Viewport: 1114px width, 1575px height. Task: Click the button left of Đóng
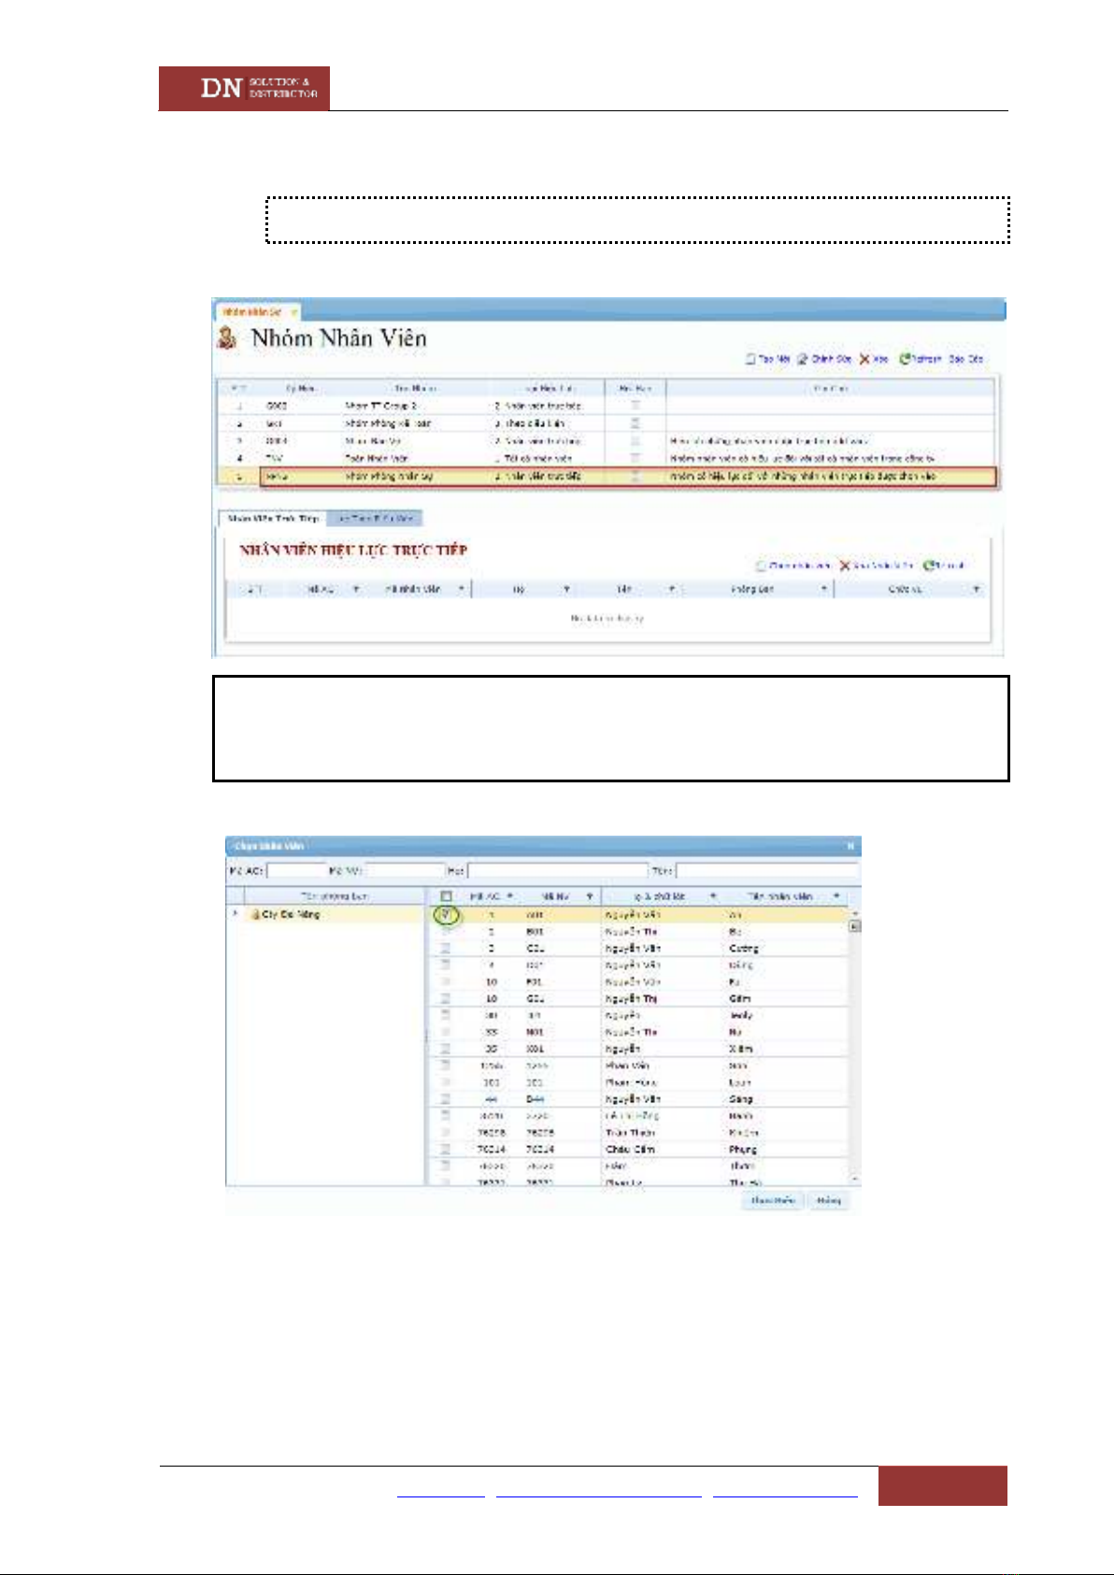pos(773,1200)
